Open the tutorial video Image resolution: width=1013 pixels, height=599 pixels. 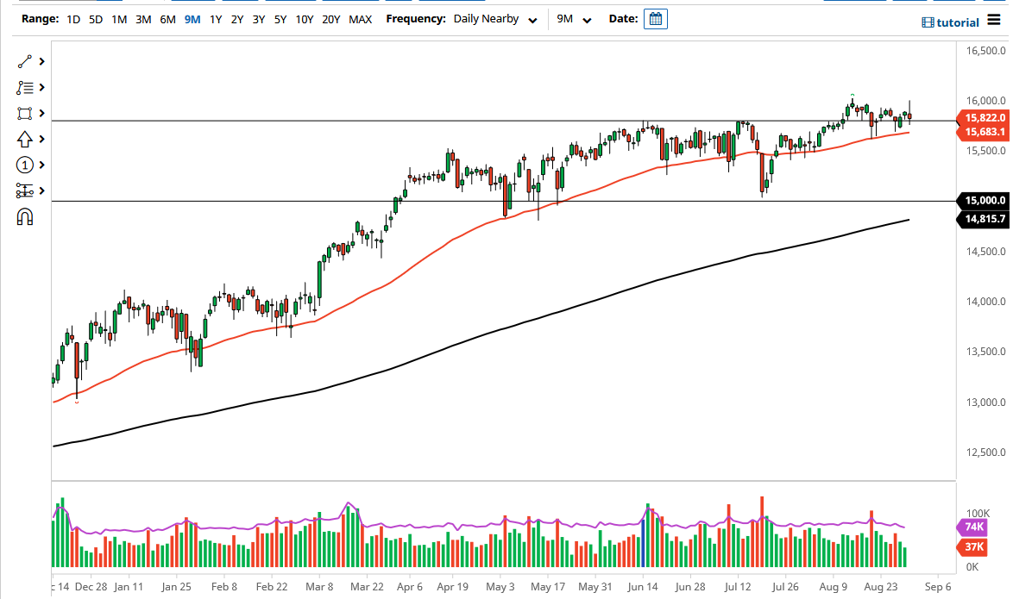point(950,22)
